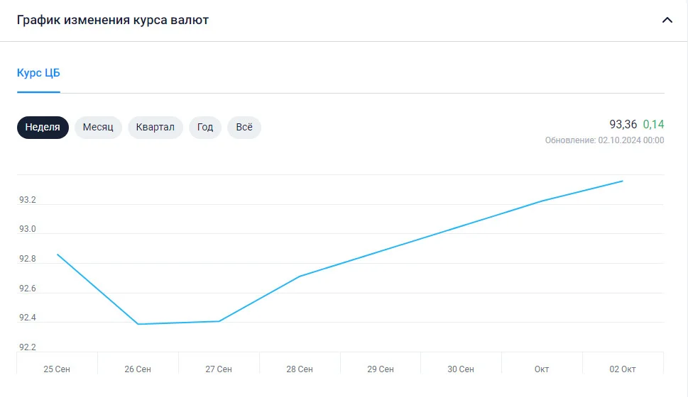The height and width of the screenshot is (397, 688).
Task: Show yearly chart with Год
Action: pos(205,127)
